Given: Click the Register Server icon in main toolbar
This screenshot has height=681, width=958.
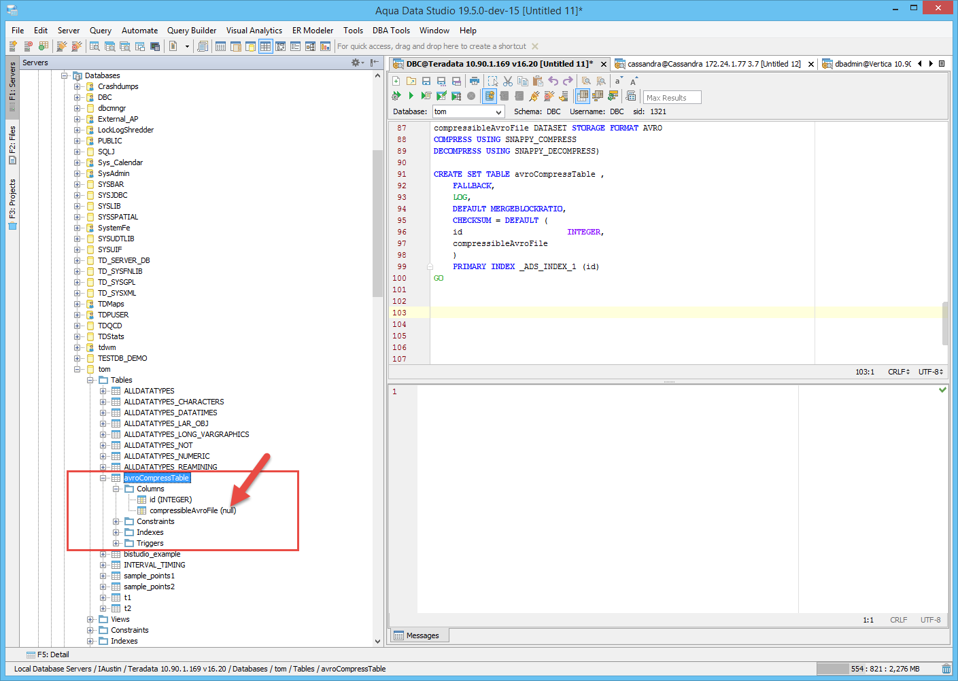Looking at the screenshot, I should (13, 46).
